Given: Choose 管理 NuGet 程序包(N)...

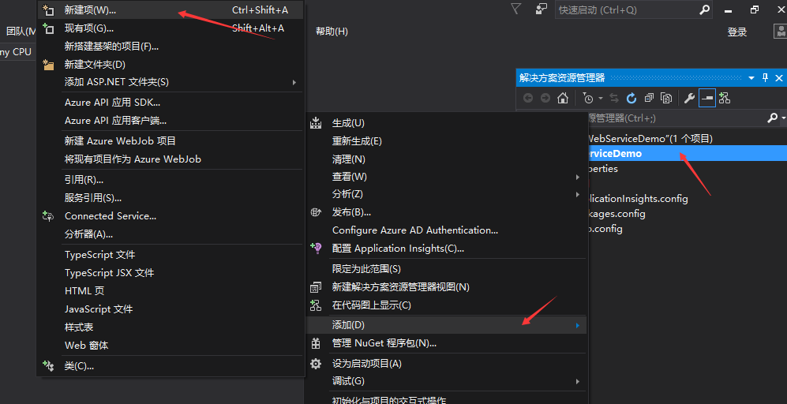Looking at the screenshot, I should click(446, 343).
